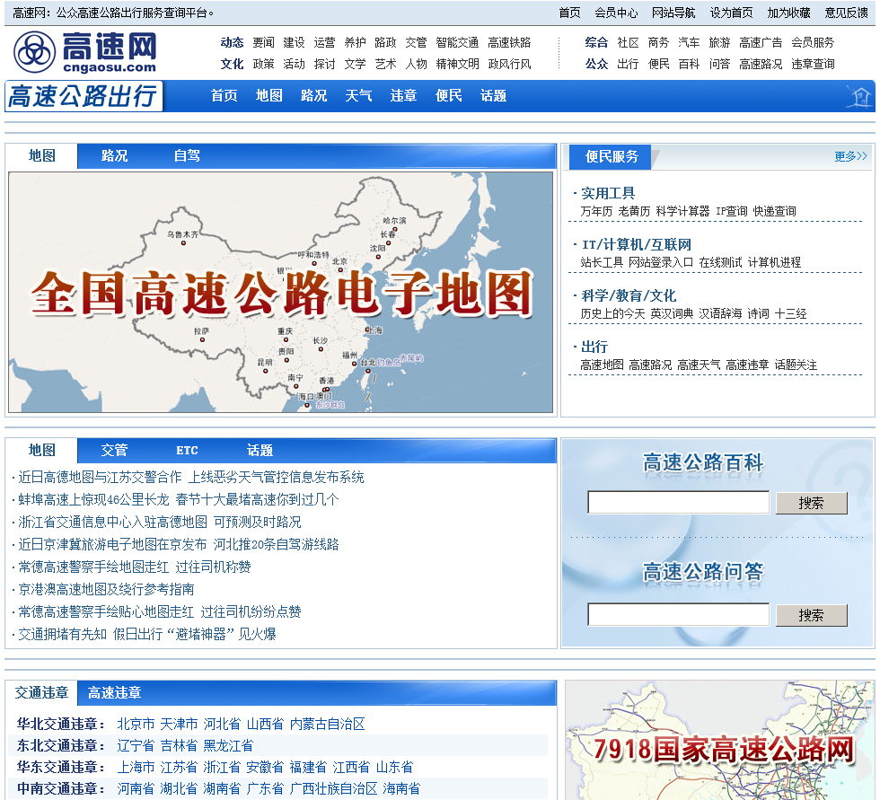Open the IP查询 link
This screenshot has height=800, width=880.
pos(731,212)
